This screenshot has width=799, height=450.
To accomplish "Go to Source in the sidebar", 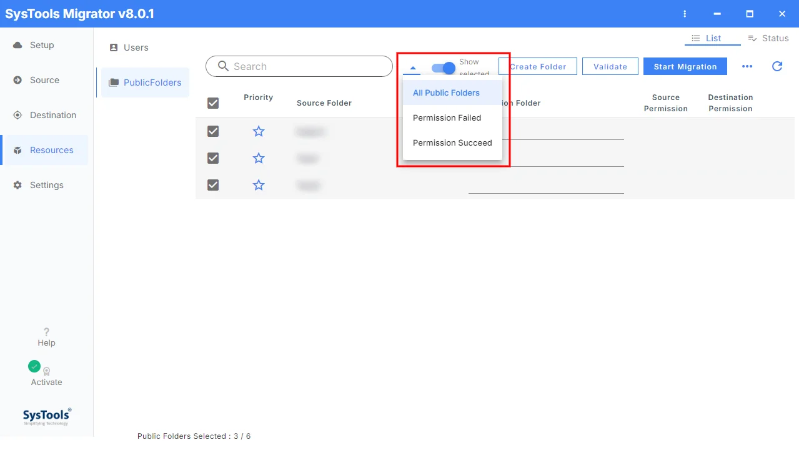I will [x=44, y=80].
